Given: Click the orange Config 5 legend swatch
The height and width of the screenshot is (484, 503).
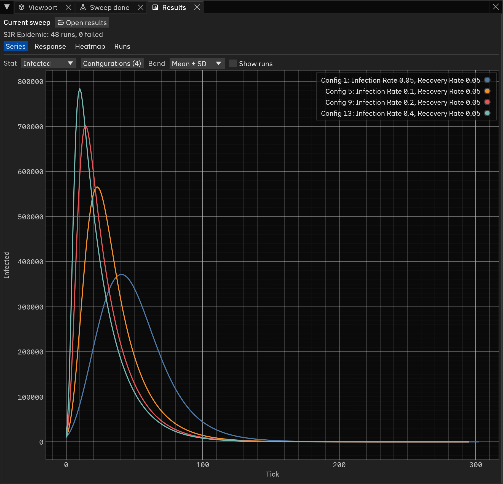Looking at the screenshot, I should pos(487,91).
